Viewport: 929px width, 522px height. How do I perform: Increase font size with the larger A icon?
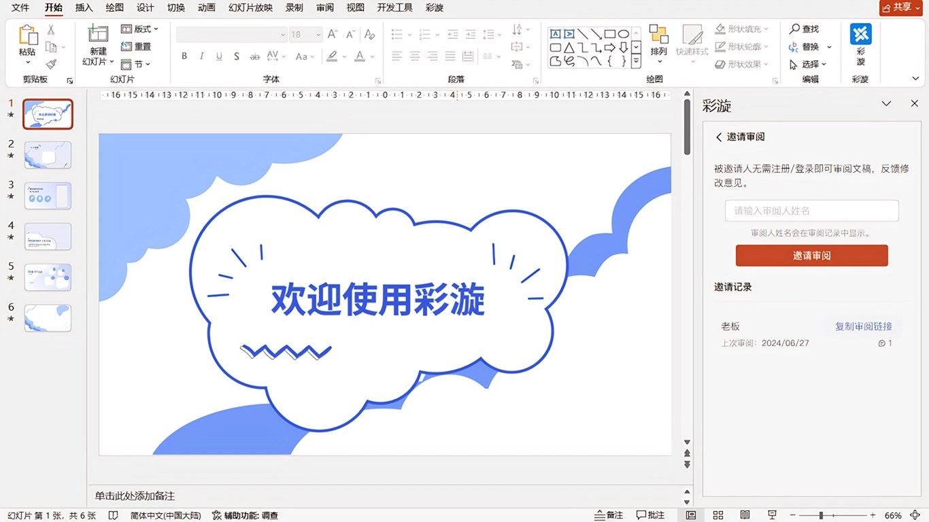[333, 34]
